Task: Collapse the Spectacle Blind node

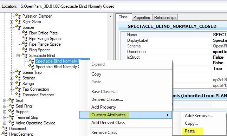Action: point(18,56)
